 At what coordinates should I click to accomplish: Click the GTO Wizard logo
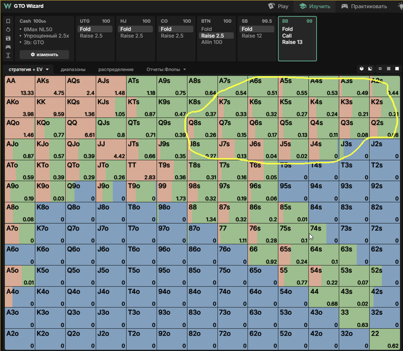24,6
